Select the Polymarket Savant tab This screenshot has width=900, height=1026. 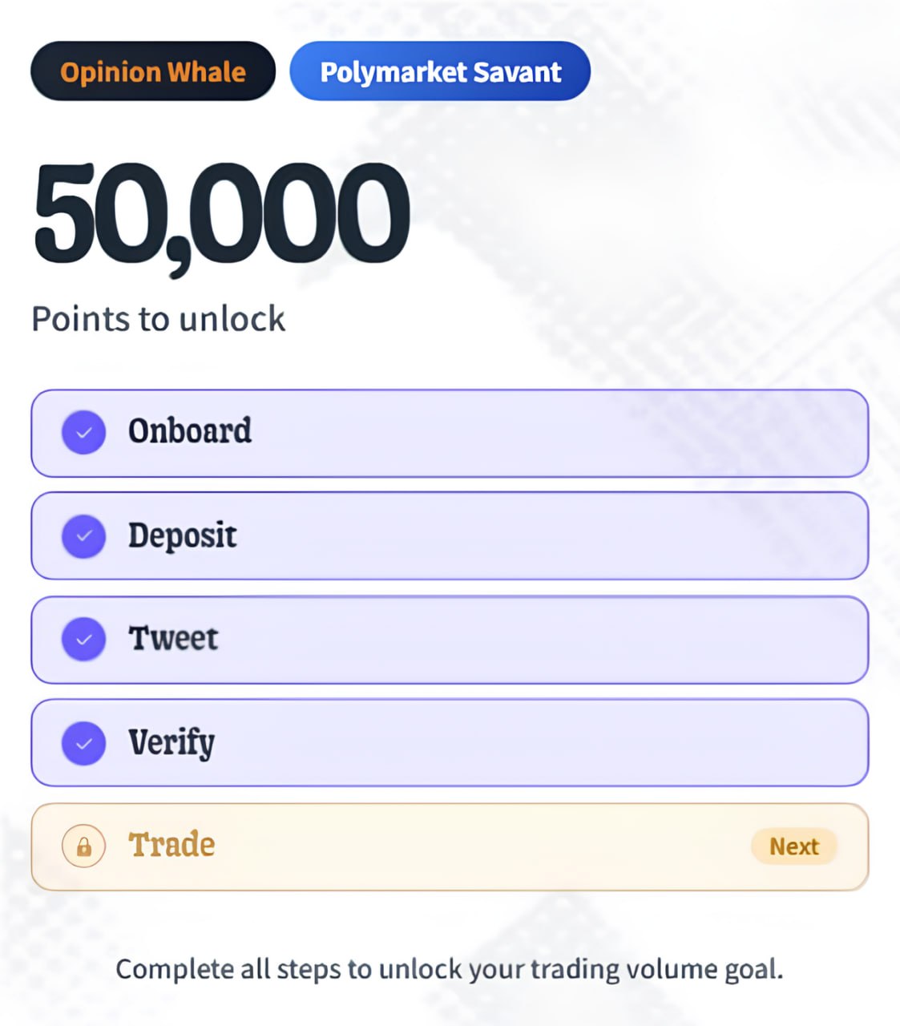tap(440, 71)
